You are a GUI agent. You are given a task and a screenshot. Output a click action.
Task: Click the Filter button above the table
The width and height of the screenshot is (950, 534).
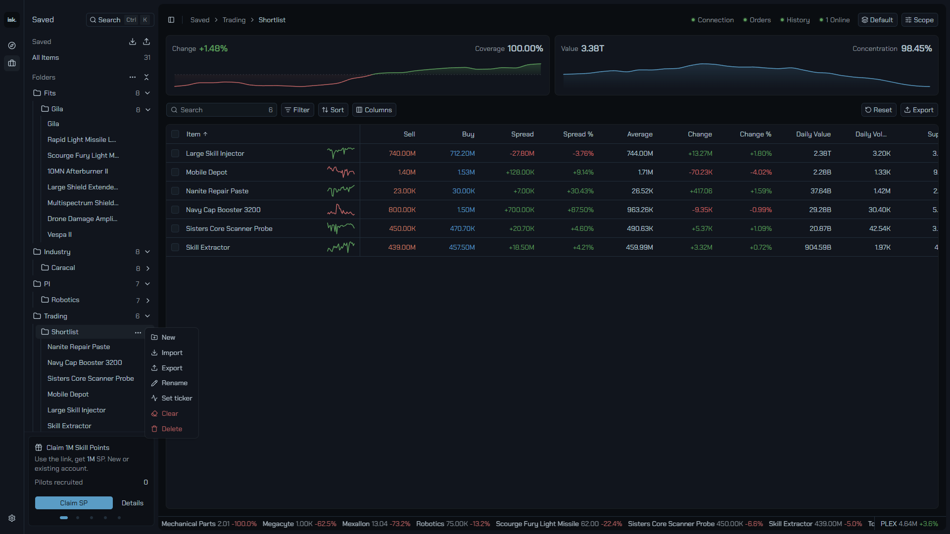pyautogui.click(x=297, y=110)
